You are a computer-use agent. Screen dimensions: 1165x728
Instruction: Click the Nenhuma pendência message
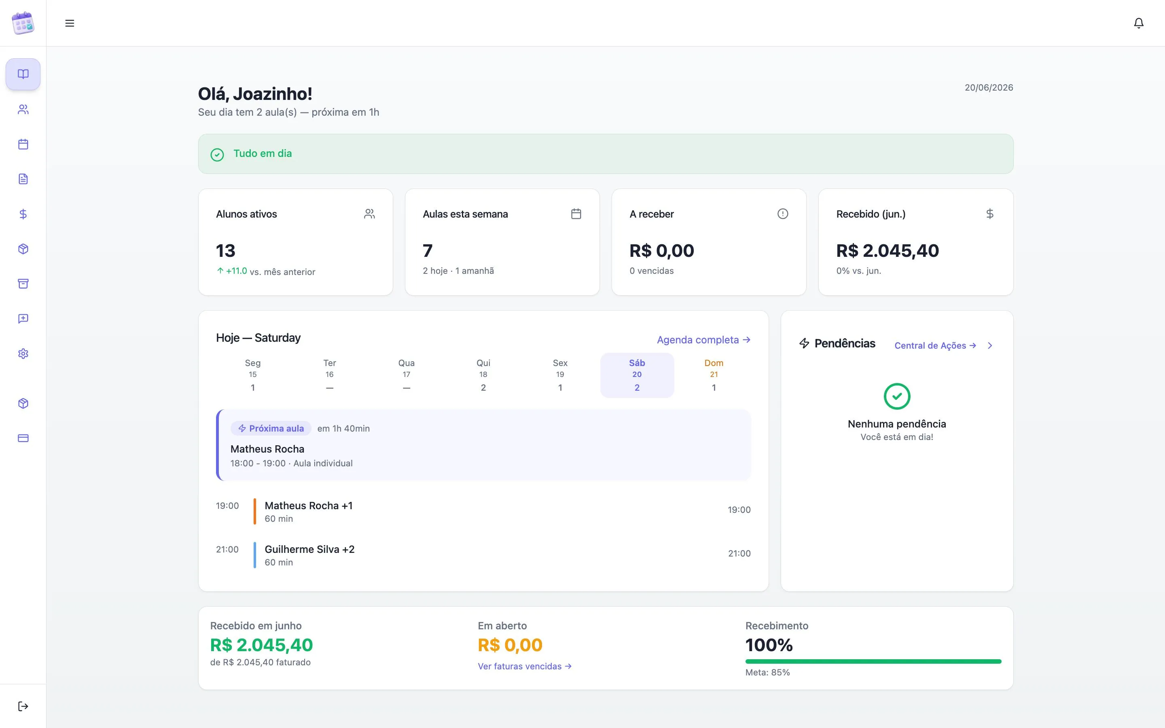pos(897,424)
